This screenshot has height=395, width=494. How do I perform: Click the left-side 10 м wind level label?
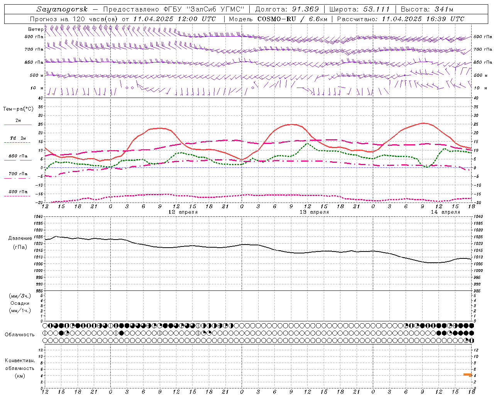[x=37, y=88]
